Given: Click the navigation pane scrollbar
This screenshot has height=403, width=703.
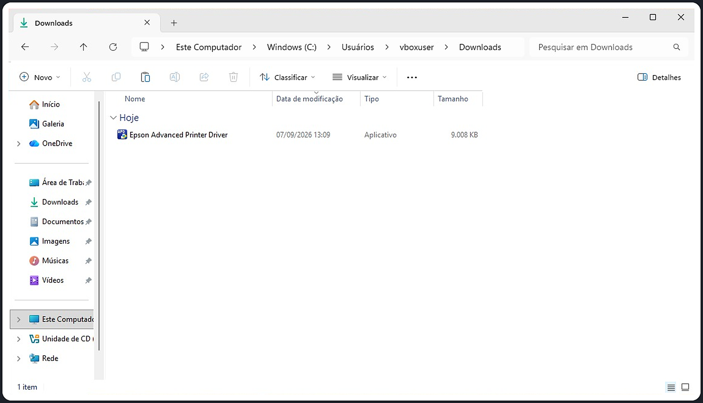Looking at the screenshot, I should [99, 226].
